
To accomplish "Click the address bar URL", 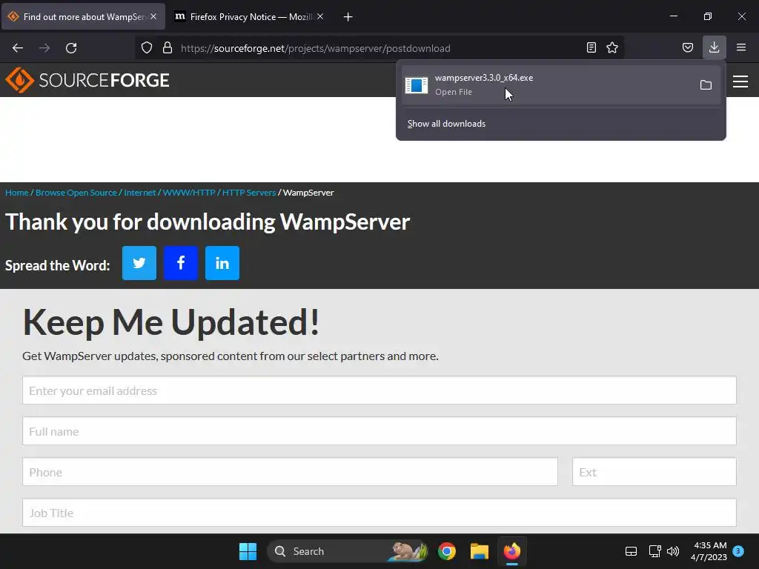I will 316,48.
